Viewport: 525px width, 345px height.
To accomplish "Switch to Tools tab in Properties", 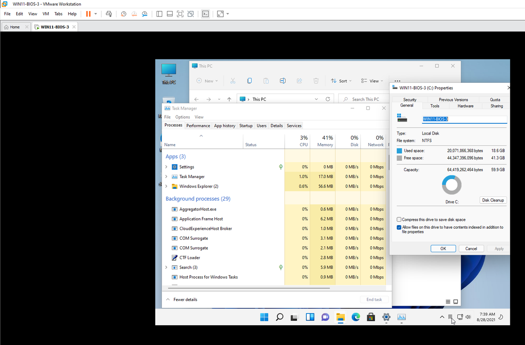I will point(435,106).
